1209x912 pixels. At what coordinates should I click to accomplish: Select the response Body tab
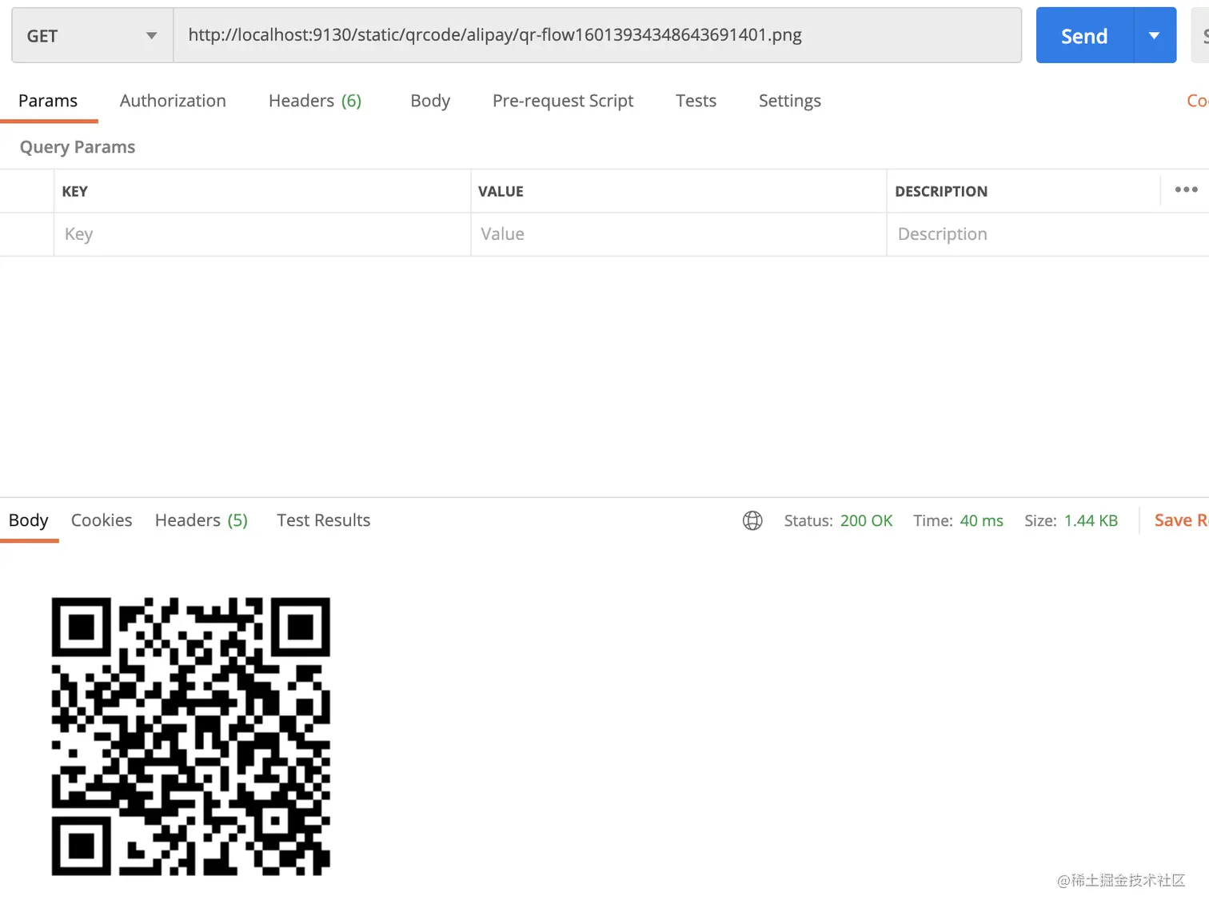coord(29,520)
